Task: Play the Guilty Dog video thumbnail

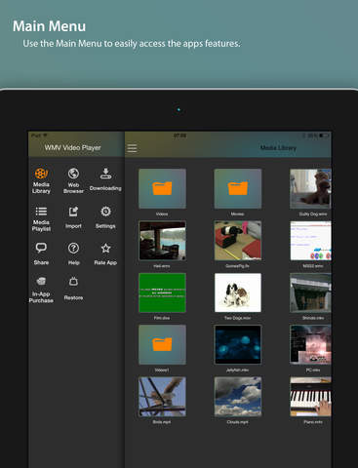Action: (310, 188)
